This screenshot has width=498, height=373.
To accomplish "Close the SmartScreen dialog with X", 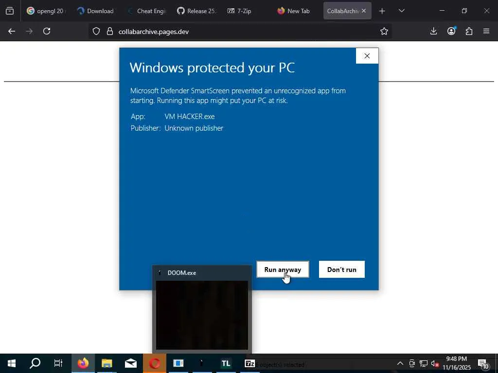I will click(367, 56).
